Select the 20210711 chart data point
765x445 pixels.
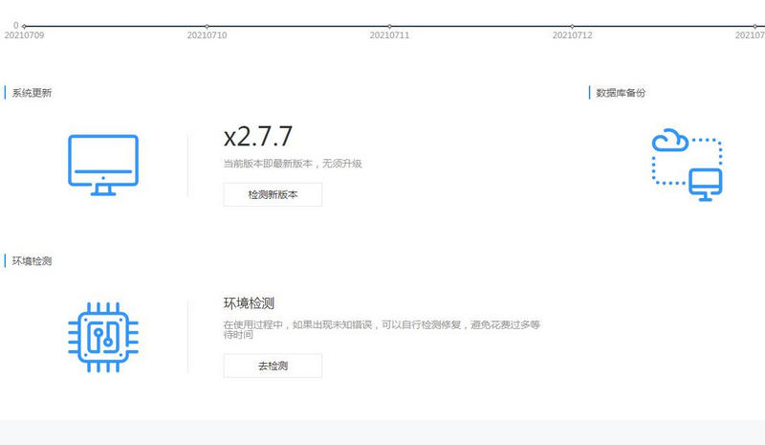[389, 26]
